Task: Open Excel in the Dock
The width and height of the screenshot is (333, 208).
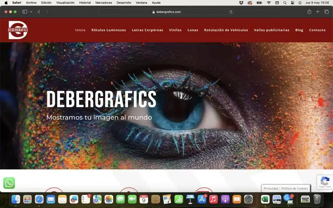Action: 265,199
